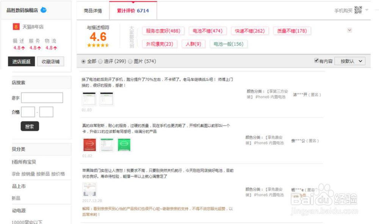379x224 pixels.
Task: Open the 按默认 sort dropdown
Action: coord(350,61)
